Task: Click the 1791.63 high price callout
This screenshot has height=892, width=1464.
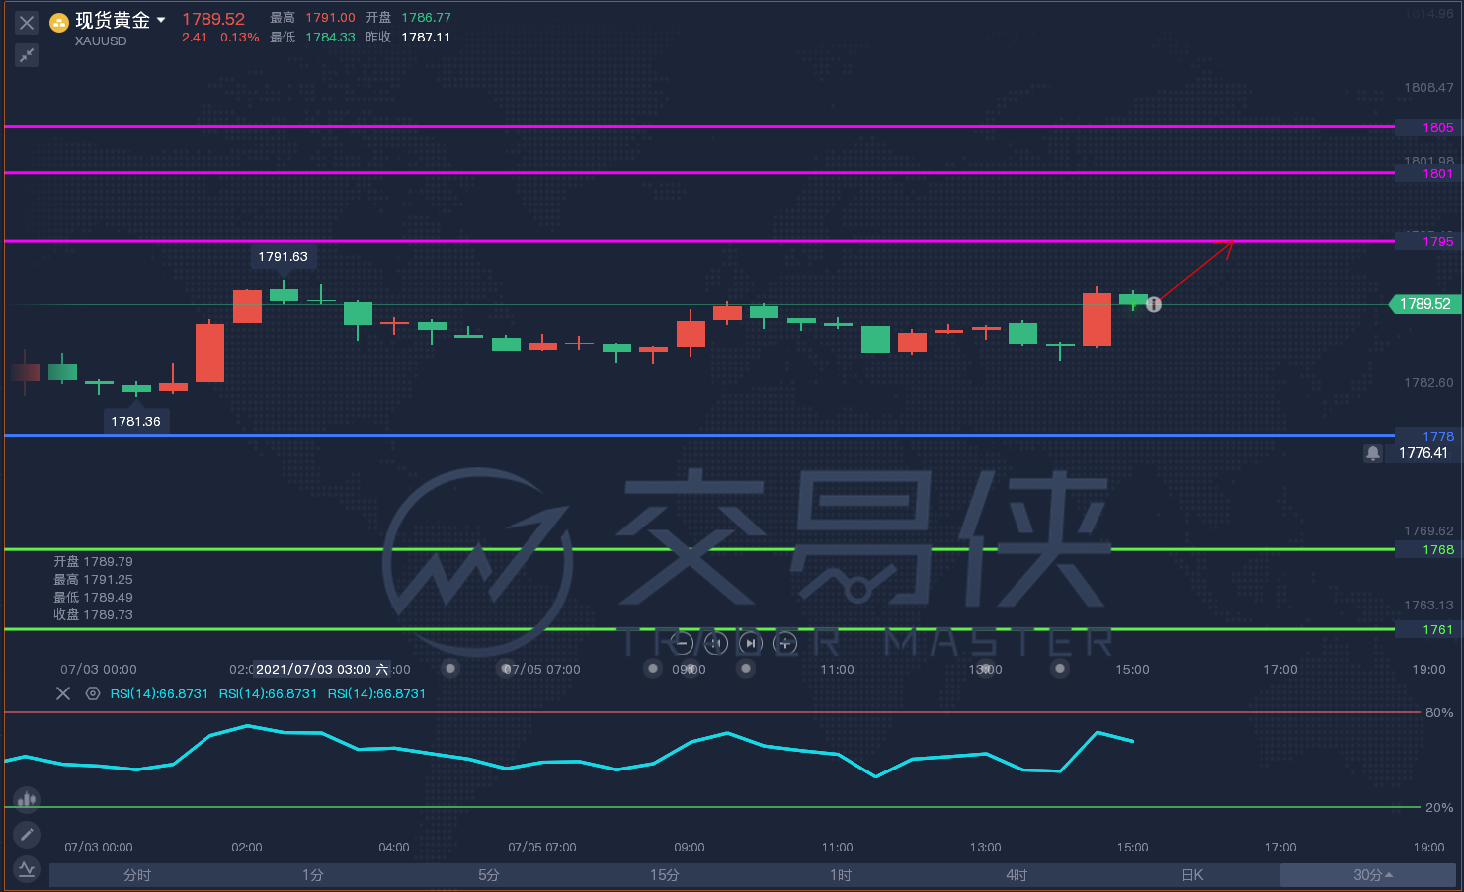Action: [x=284, y=257]
